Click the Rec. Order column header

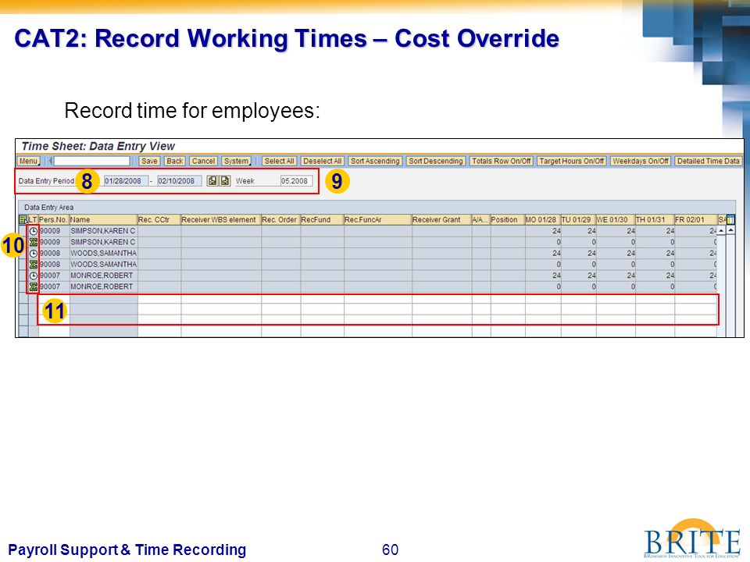pyautogui.click(x=280, y=220)
